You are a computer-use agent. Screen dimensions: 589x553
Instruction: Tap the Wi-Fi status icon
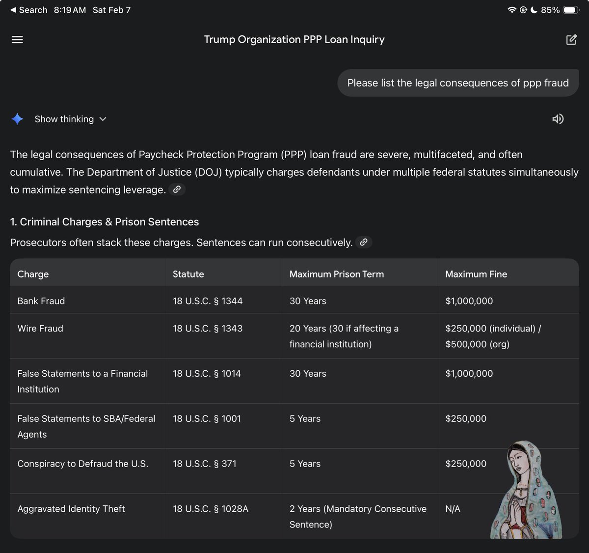click(512, 10)
